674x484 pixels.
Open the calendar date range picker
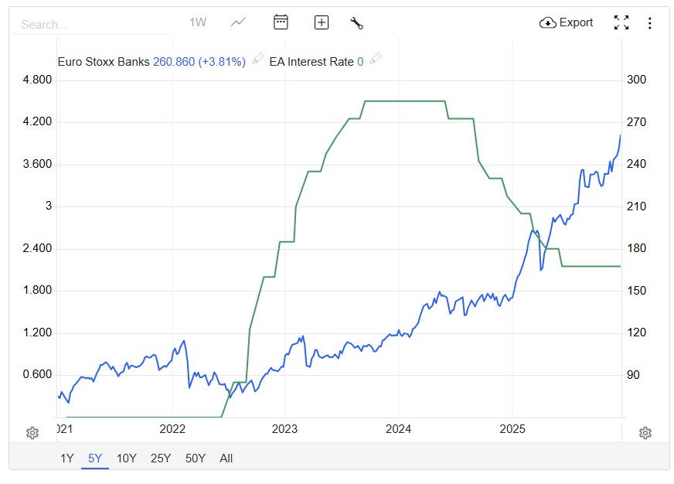pos(281,22)
